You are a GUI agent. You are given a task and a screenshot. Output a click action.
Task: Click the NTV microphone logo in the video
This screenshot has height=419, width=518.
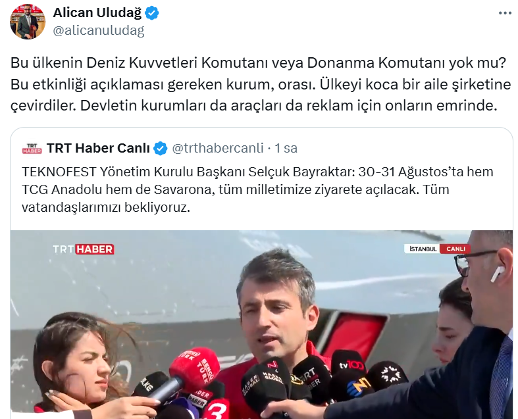[360, 387]
